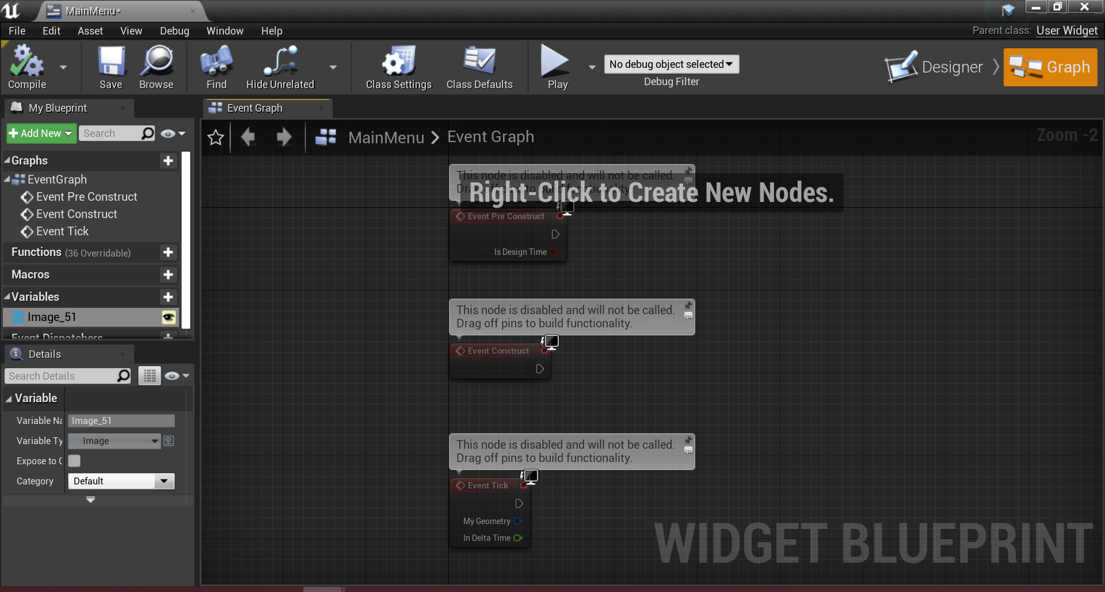Browse to asset in Content Browser

tap(156, 68)
